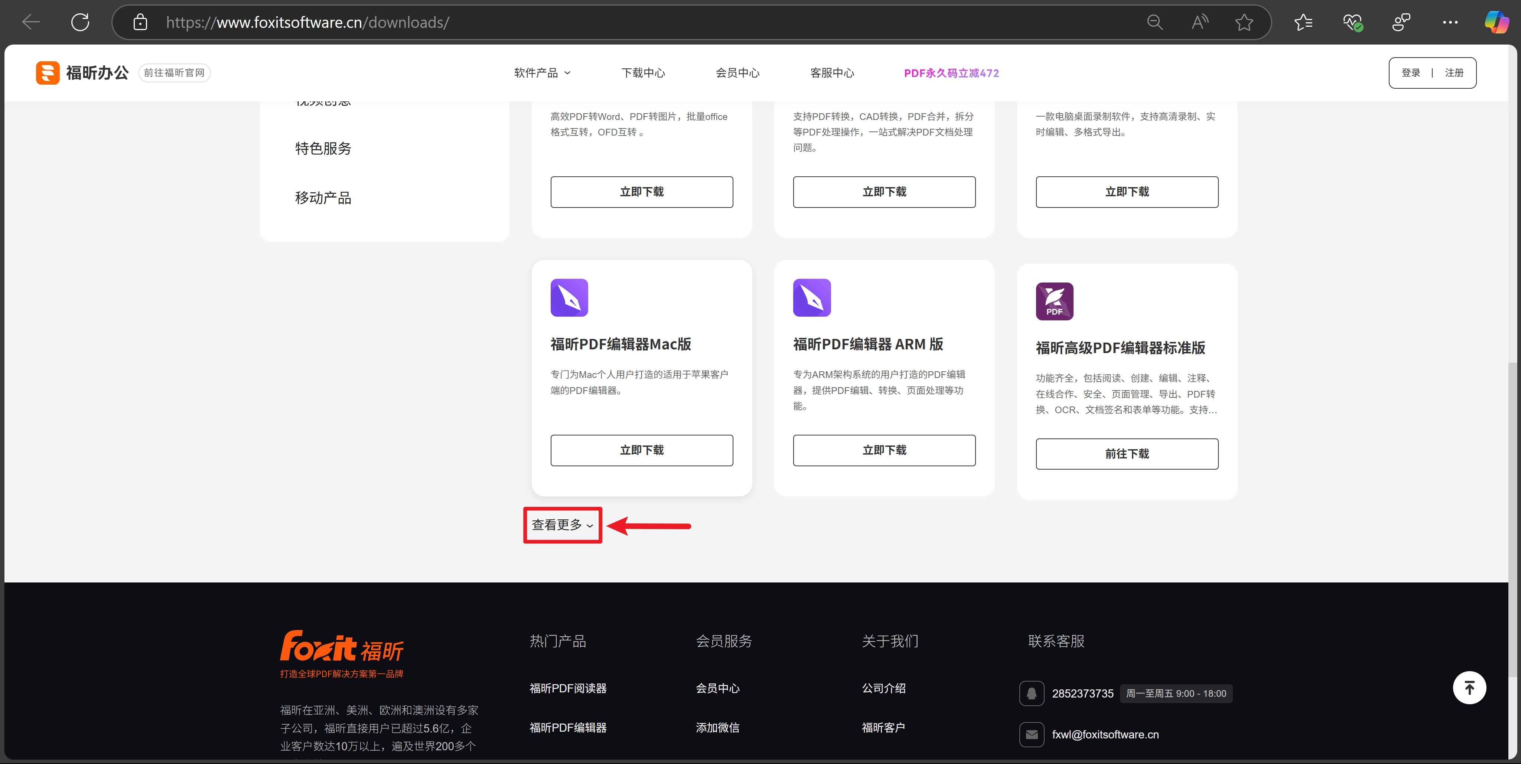Refresh the page with reload icon
The height and width of the screenshot is (764, 1521).
[x=80, y=22]
